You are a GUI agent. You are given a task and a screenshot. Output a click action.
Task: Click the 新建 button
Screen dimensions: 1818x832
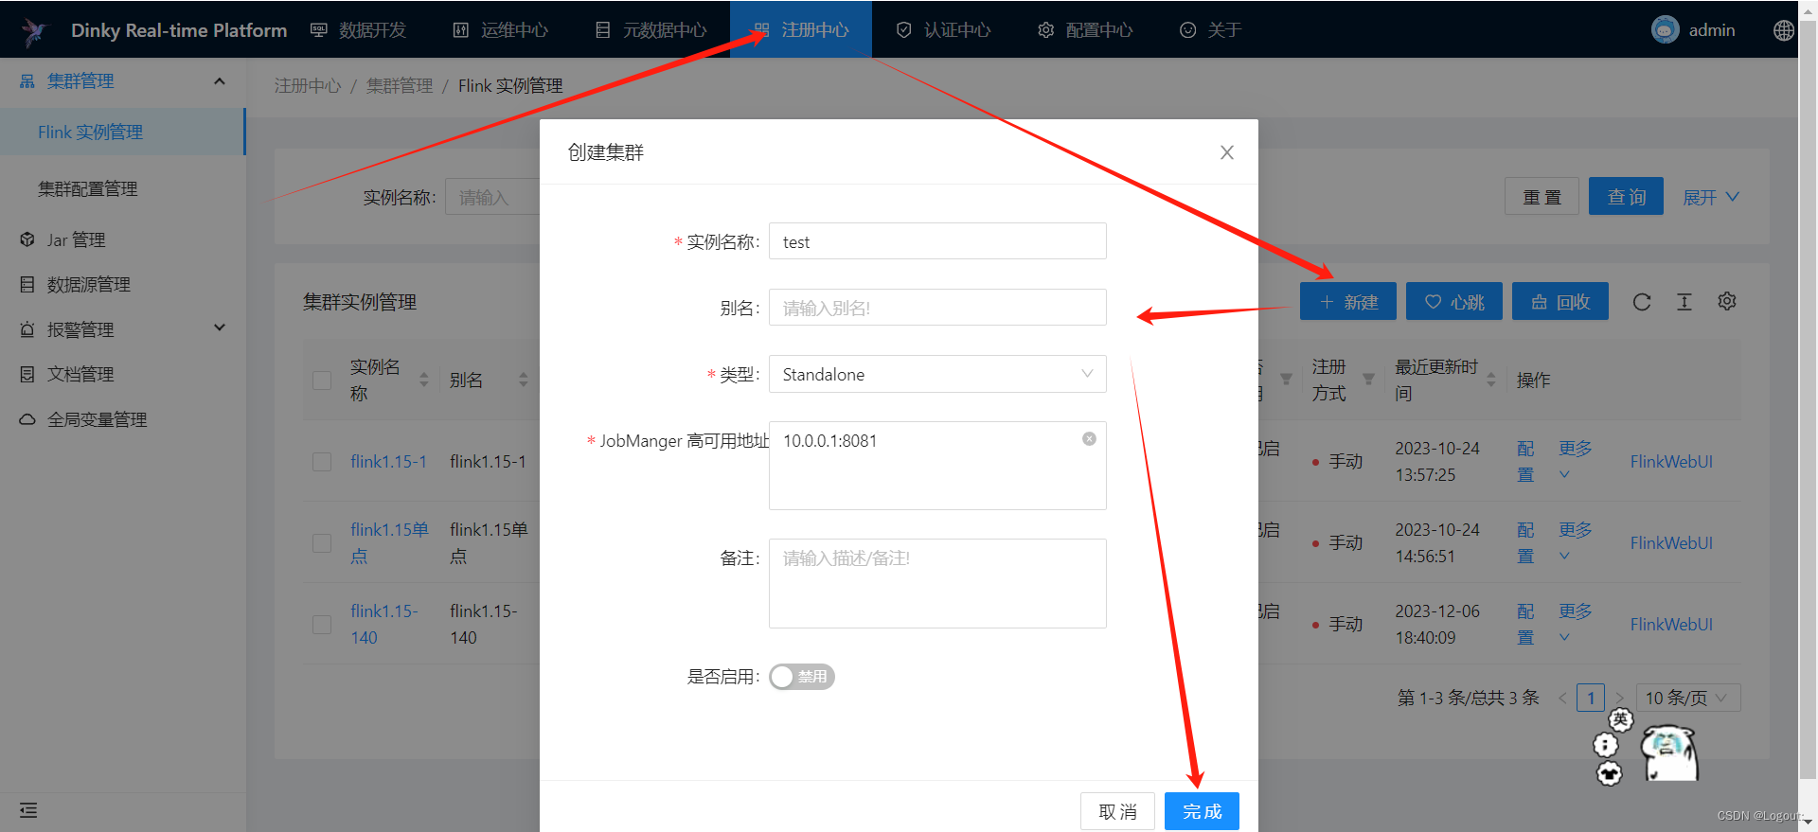1348,301
